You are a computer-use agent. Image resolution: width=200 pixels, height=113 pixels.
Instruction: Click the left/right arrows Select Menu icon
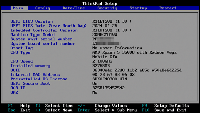38,110
